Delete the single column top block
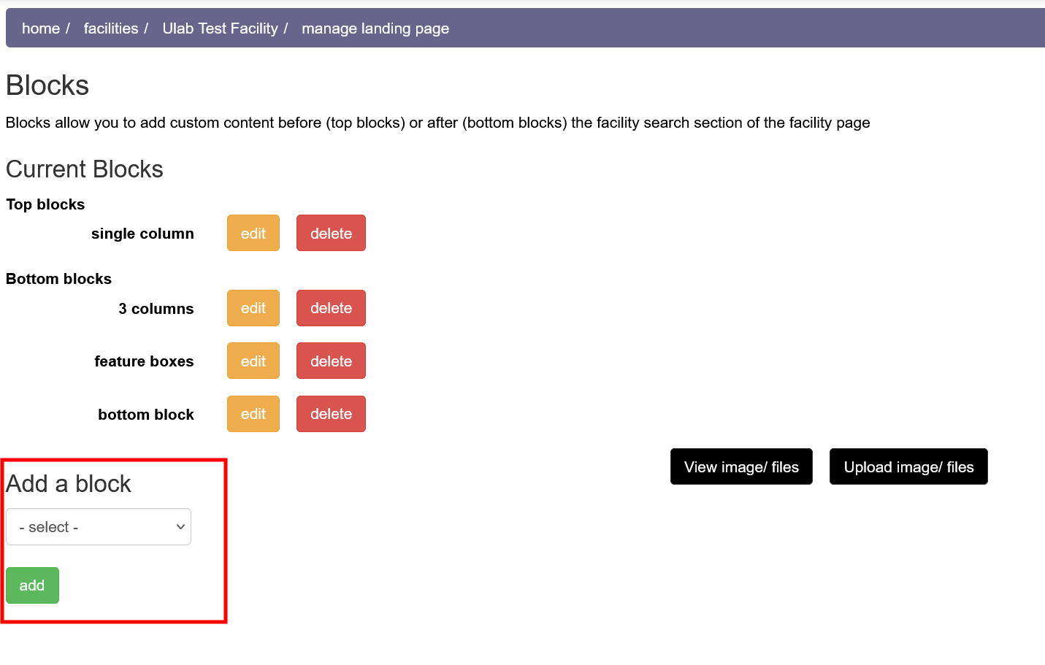Image resolution: width=1045 pixels, height=665 pixels. [x=331, y=234]
